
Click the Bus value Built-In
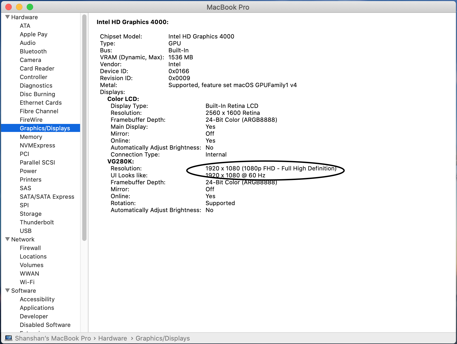click(x=179, y=50)
